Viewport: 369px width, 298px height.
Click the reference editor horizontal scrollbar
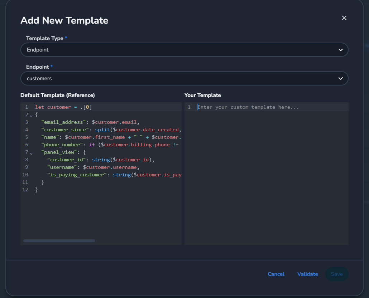(x=59, y=241)
